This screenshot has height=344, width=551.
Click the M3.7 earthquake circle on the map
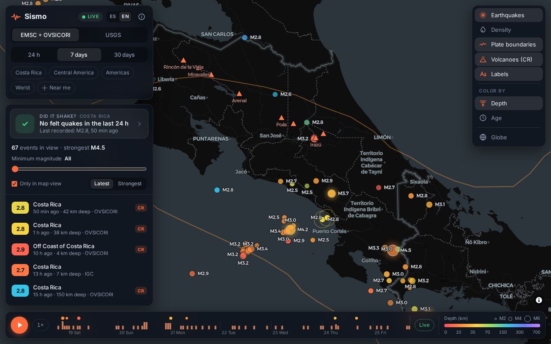coord(331,193)
